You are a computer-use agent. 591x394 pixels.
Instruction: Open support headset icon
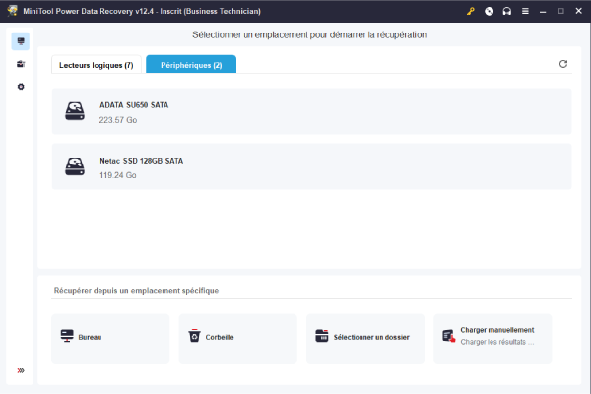[507, 11]
